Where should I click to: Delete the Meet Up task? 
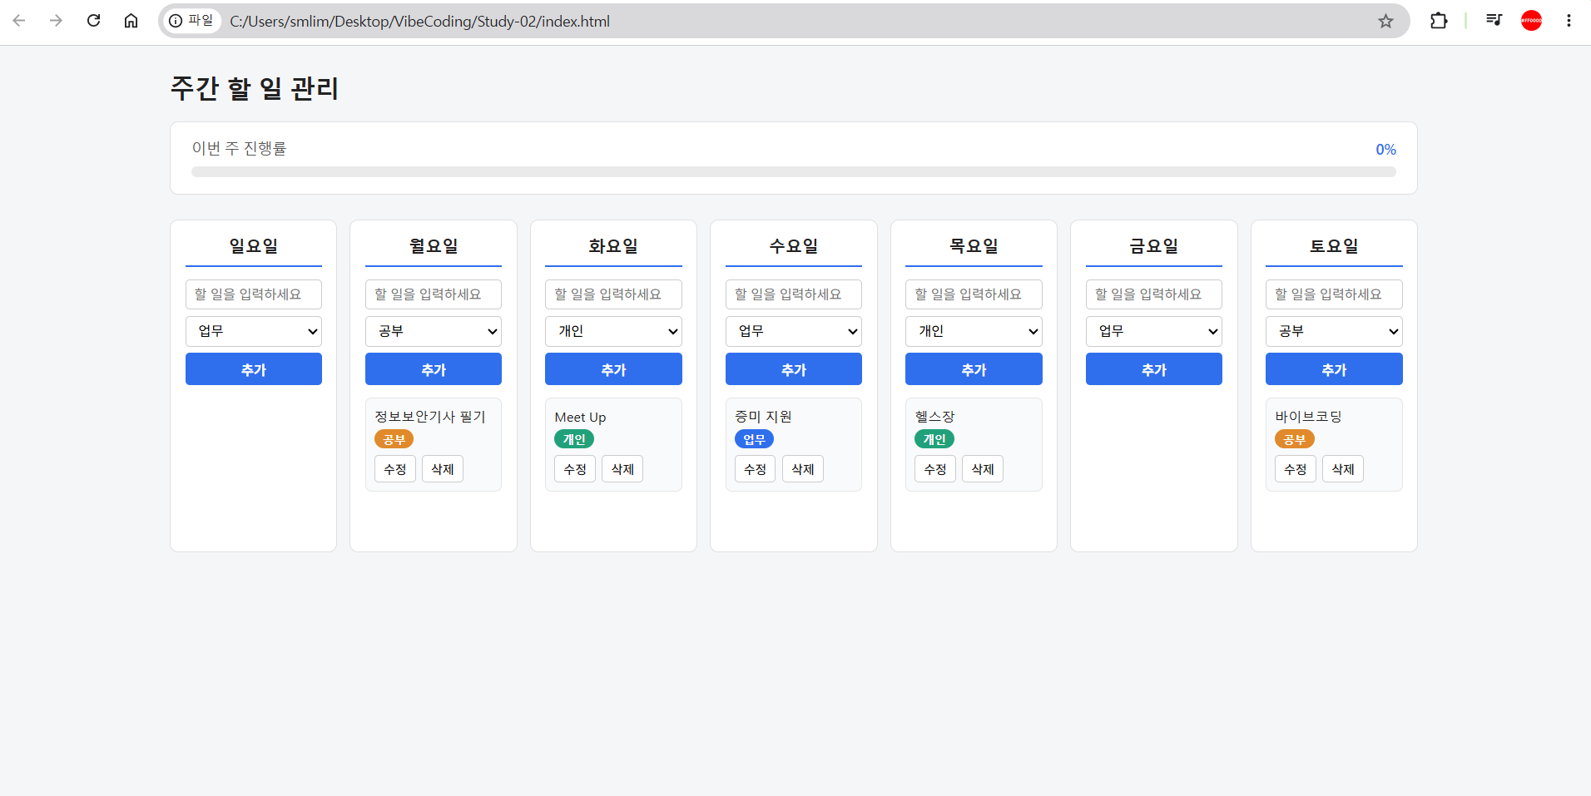pos(622,469)
